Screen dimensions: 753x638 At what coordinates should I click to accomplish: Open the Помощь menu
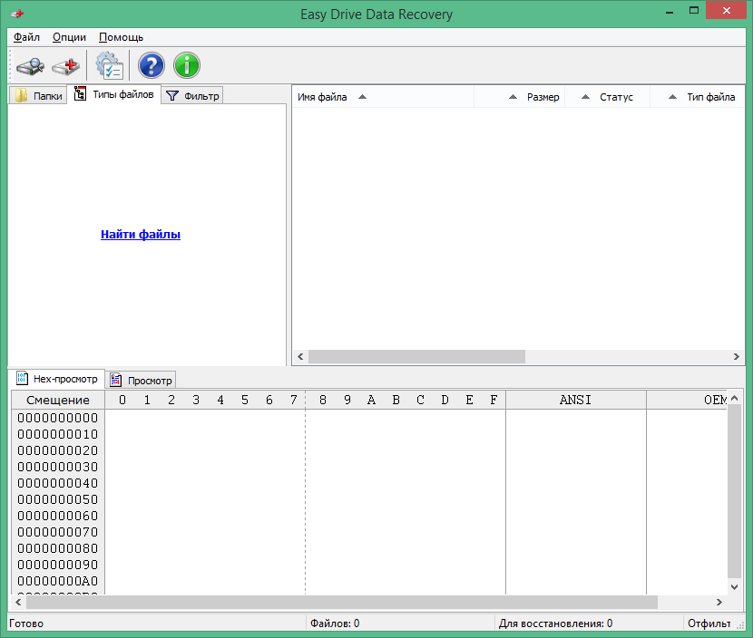pyautogui.click(x=121, y=37)
